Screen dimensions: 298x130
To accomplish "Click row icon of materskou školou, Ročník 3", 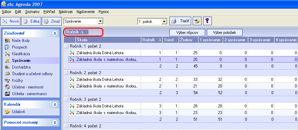I will click(71, 113).
